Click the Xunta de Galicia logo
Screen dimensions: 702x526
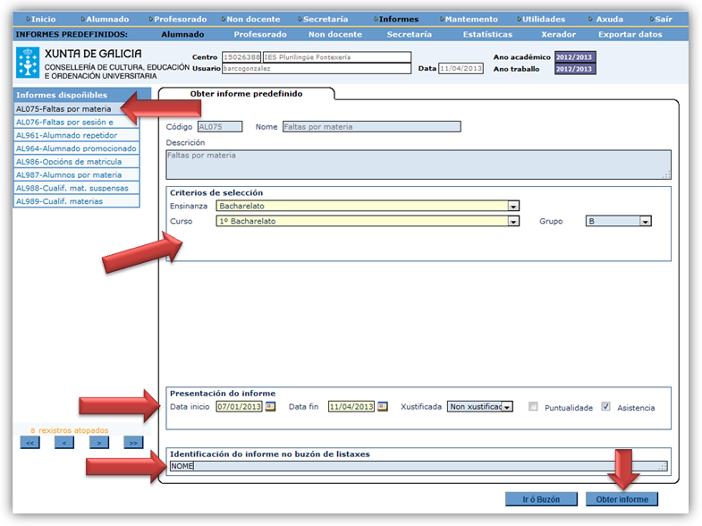click(27, 63)
